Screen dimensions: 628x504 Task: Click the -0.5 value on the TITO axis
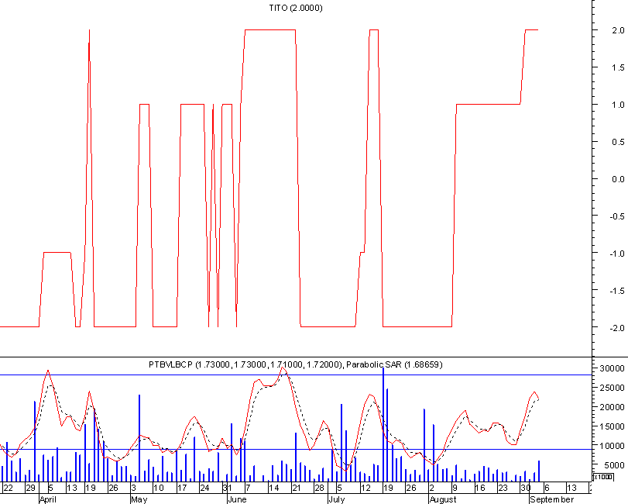point(617,216)
